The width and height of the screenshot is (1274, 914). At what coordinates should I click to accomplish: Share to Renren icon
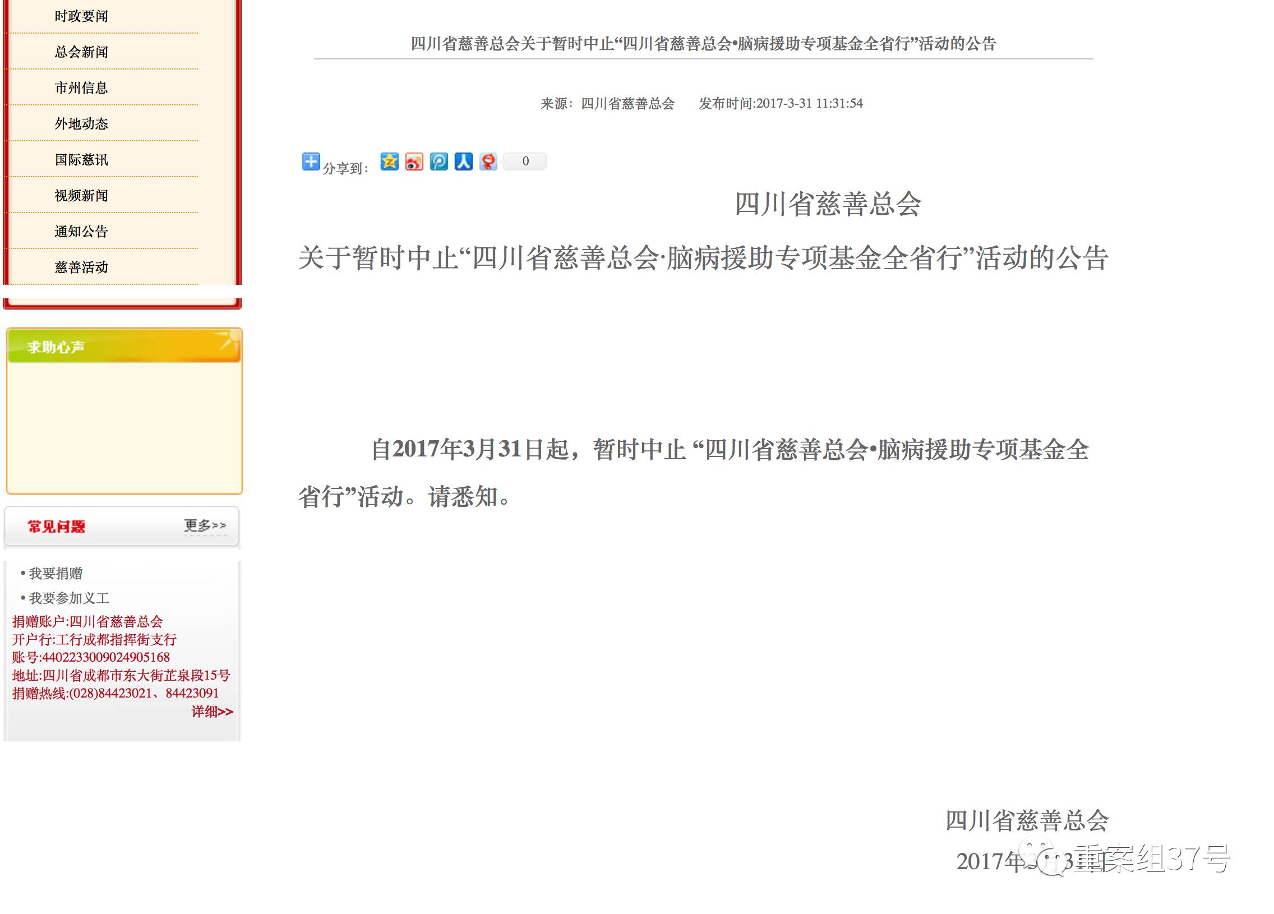463,162
